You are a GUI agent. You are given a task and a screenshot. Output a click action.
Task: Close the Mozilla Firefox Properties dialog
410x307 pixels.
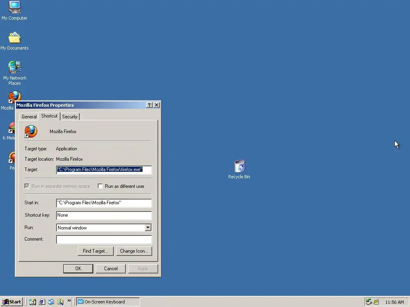coord(157,105)
